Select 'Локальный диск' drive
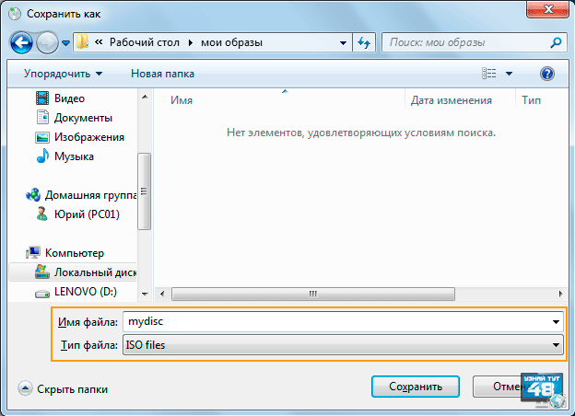This screenshot has height=416, width=575. pyautogui.click(x=95, y=272)
